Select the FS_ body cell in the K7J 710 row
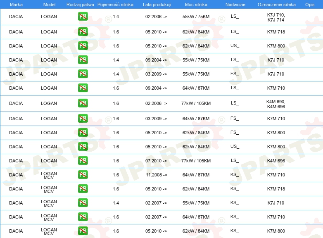Viewport: 323px width, 238px height. (x=235, y=74)
